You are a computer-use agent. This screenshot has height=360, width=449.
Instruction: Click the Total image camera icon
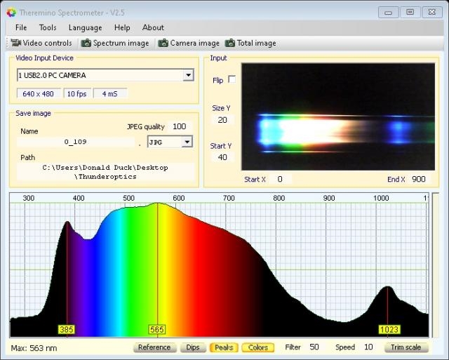[229, 44]
